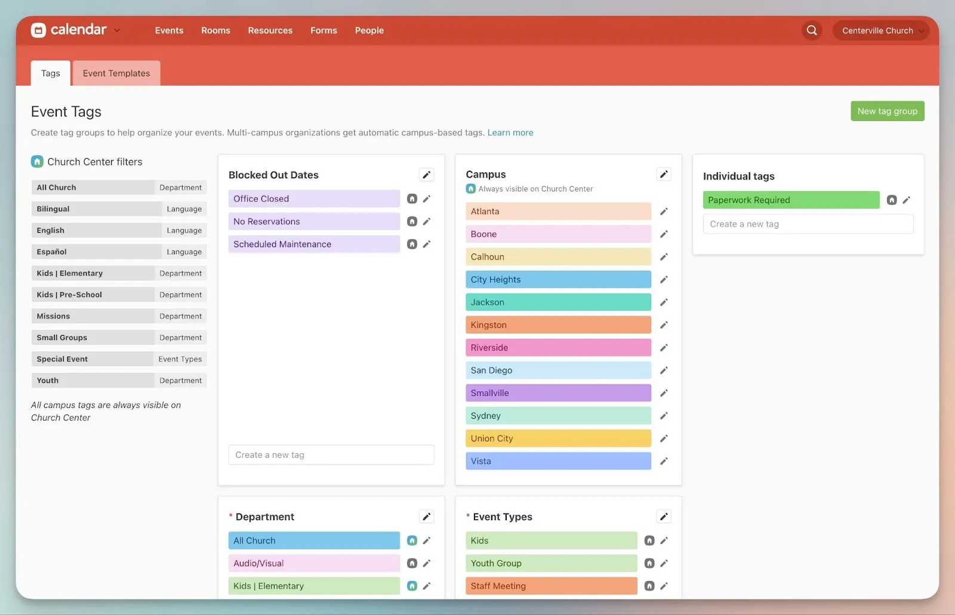Viewport: 955px width, 615px height.
Task: Go to the Rooms menu
Action: [215, 30]
